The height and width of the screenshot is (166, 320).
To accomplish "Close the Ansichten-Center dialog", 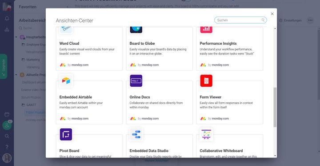I will (x=272, y=14).
